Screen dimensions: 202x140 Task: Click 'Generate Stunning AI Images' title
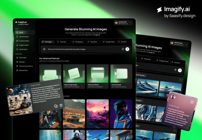[x=86, y=29]
